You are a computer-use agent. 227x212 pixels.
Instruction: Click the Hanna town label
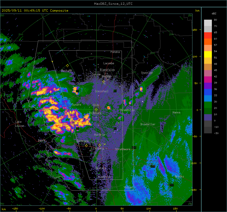[x=176, y=112]
